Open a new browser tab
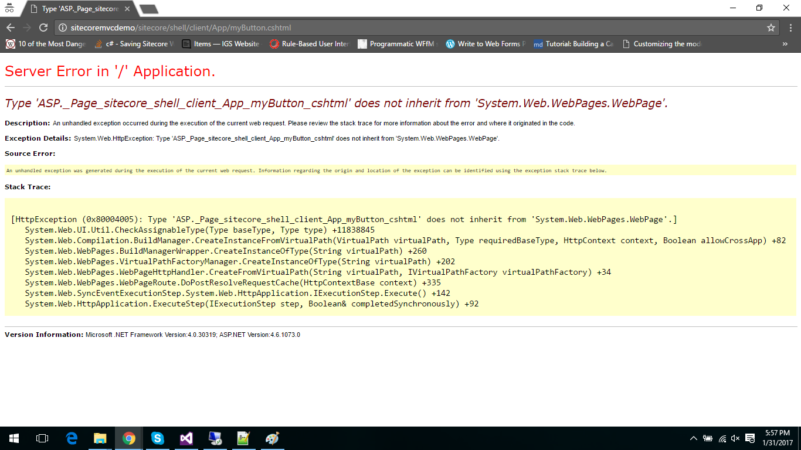This screenshot has width=801, height=450. 149,9
